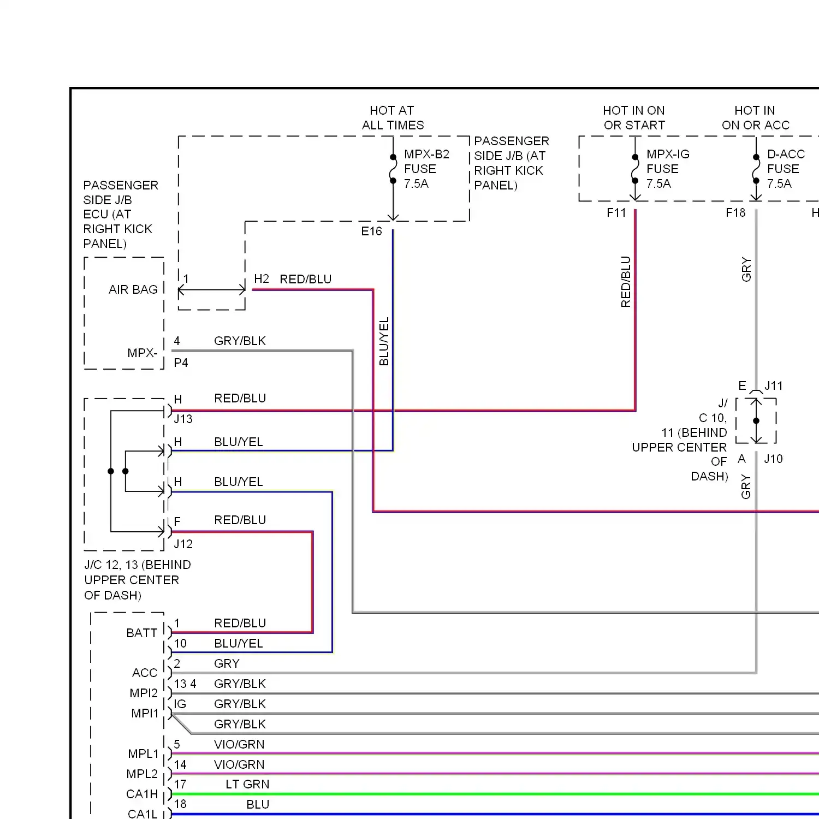This screenshot has height=819, width=819.
Task: Select 'J/C 10, 11 (BEHIND UPPER CENTER OF DASH)' text
Action: click(x=680, y=440)
